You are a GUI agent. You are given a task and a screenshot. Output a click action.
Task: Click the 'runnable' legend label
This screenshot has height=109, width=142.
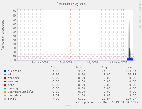pyautogui.click(x=14, y=95)
